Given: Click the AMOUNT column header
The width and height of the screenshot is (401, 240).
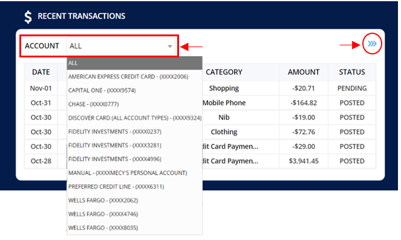Looking at the screenshot, I should point(304,72).
